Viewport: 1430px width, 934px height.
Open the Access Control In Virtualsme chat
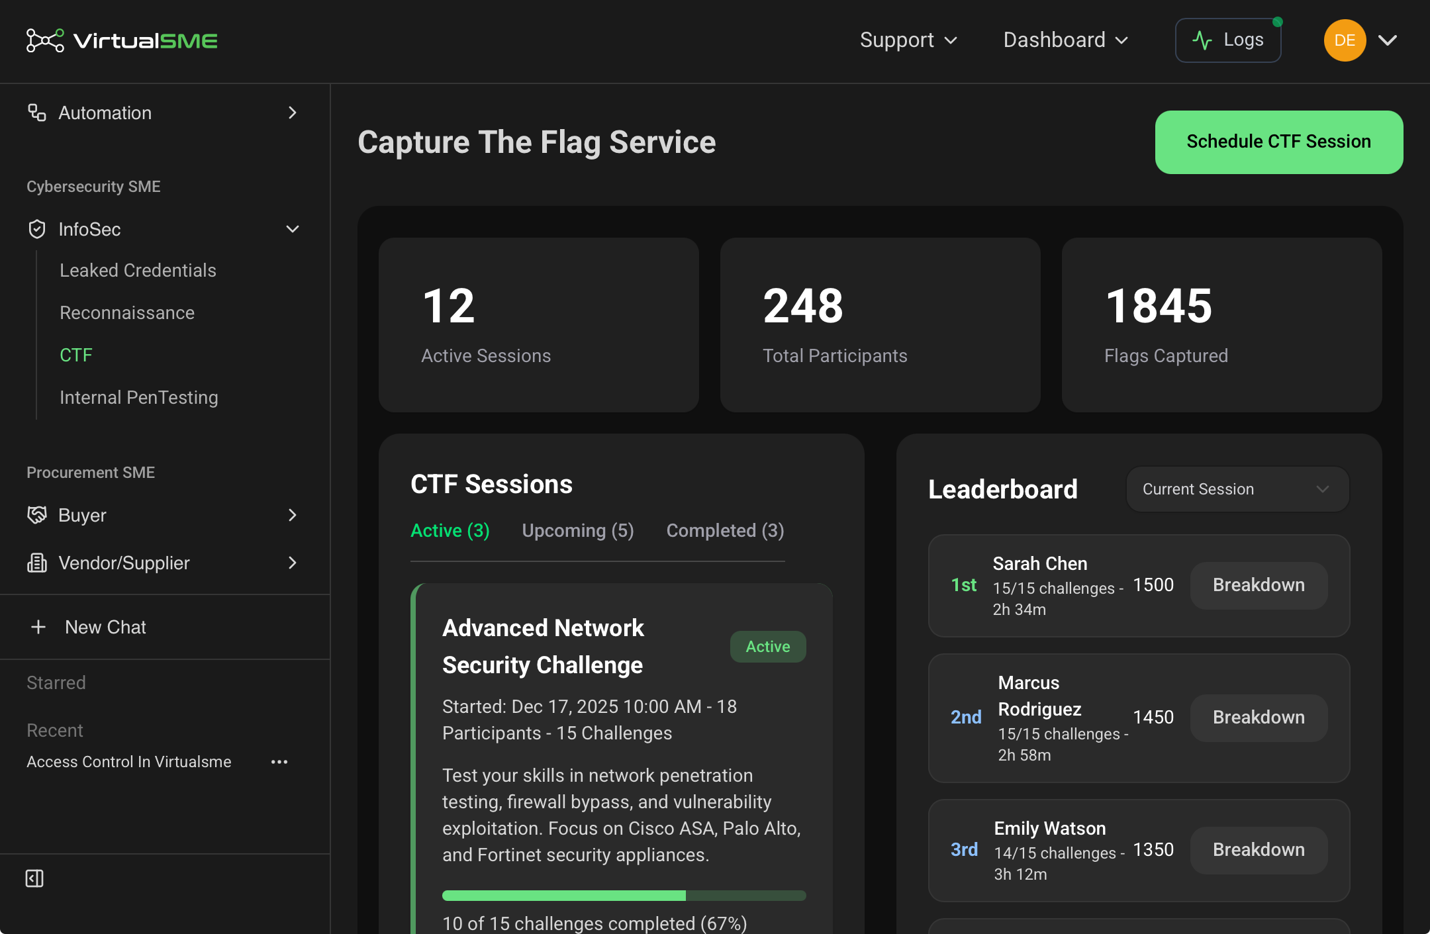[129, 762]
